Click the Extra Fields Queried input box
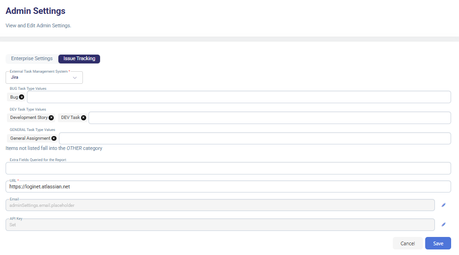The height and width of the screenshot is (255, 459). (228, 168)
